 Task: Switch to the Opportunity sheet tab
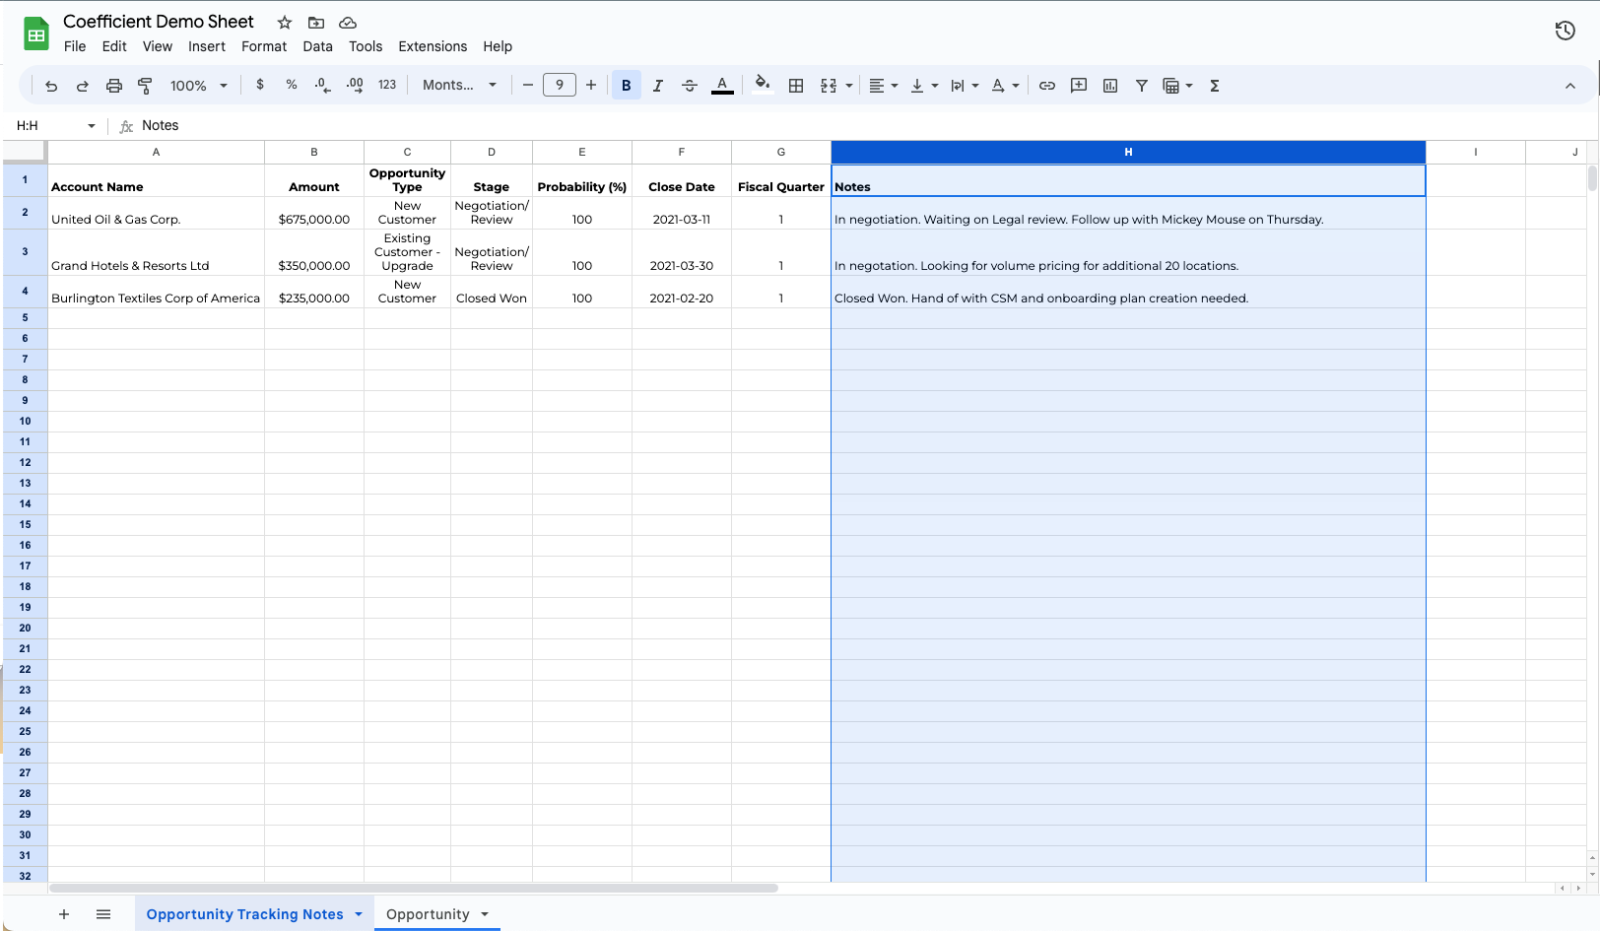tap(428, 914)
